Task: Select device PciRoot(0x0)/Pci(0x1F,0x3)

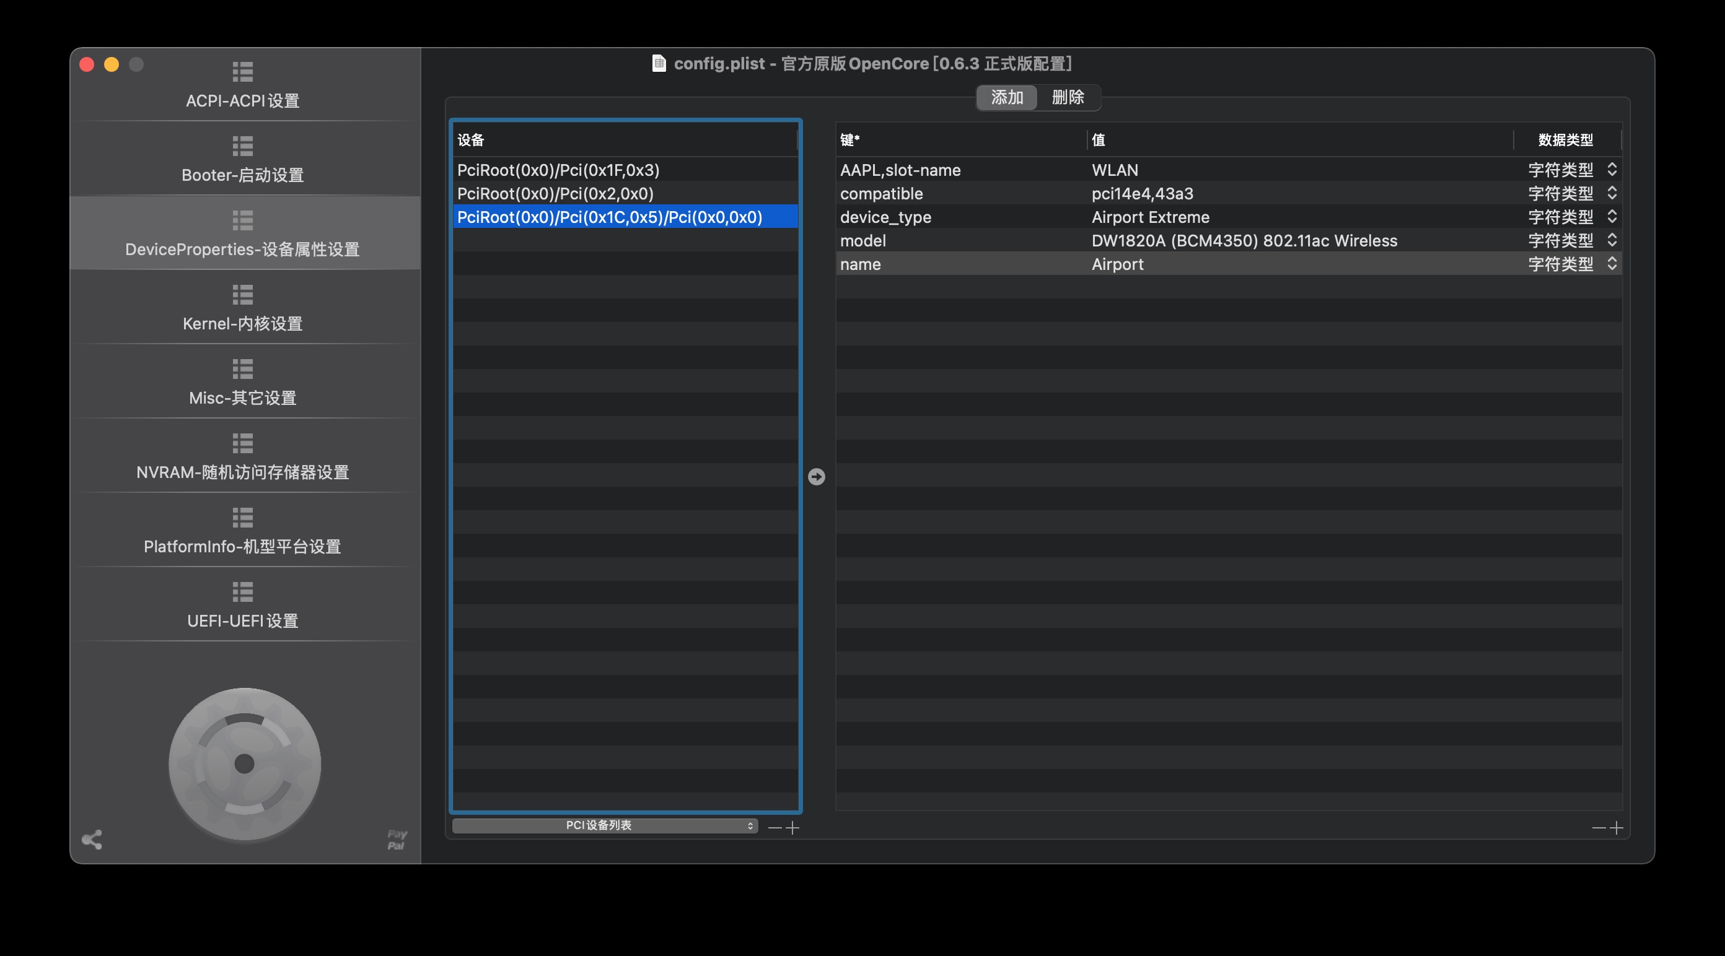Action: tap(558, 170)
